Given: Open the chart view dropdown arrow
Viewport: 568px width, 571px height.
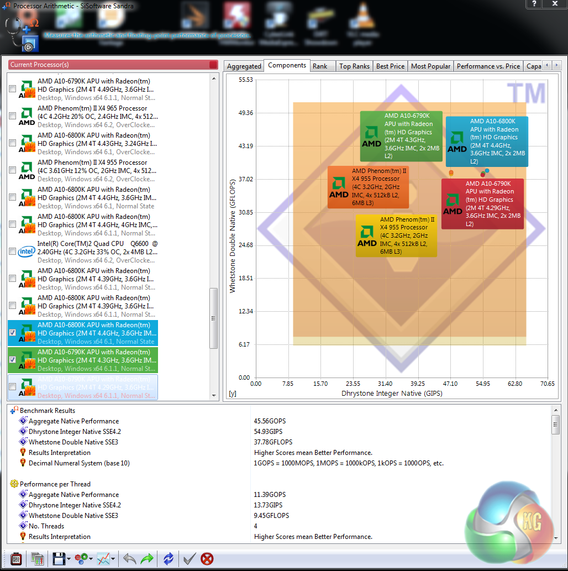Looking at the screenshot, I should coord(113,559).
